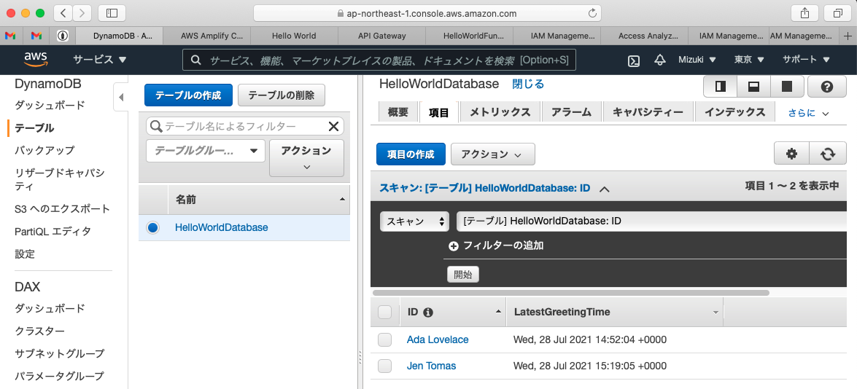Screen dimensions: 857x389
Task: Collapse the DynamoDB navigation panel arrow
Action: coord(121,97)
